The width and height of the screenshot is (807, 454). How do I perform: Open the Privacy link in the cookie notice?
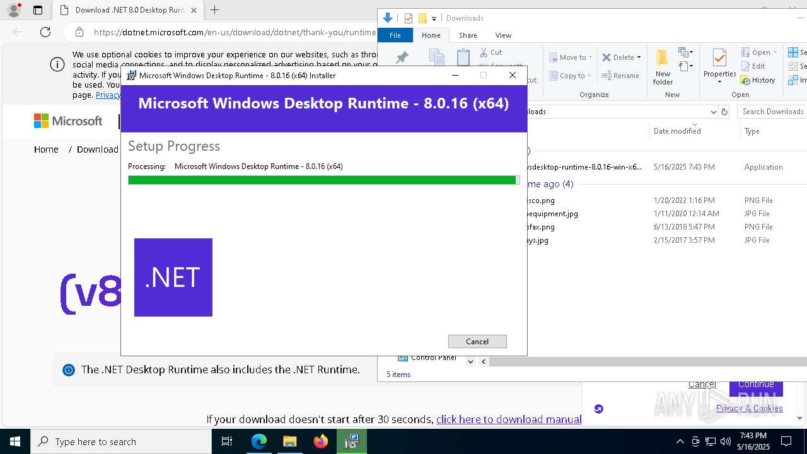tap(108, 95)
